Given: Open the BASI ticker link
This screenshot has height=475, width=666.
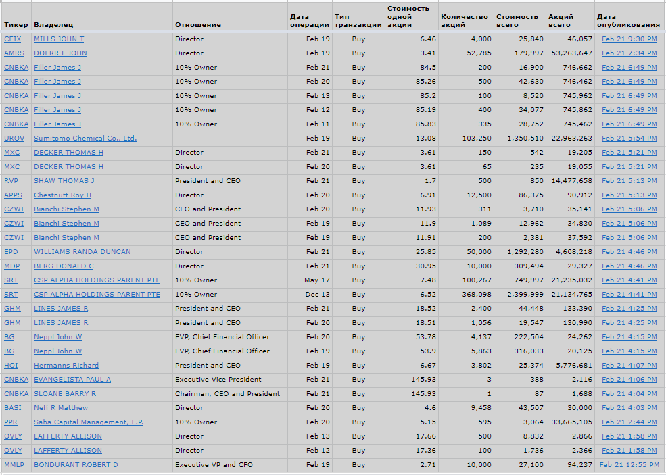Looking at the screenshot, I should (x=13, y=408).
